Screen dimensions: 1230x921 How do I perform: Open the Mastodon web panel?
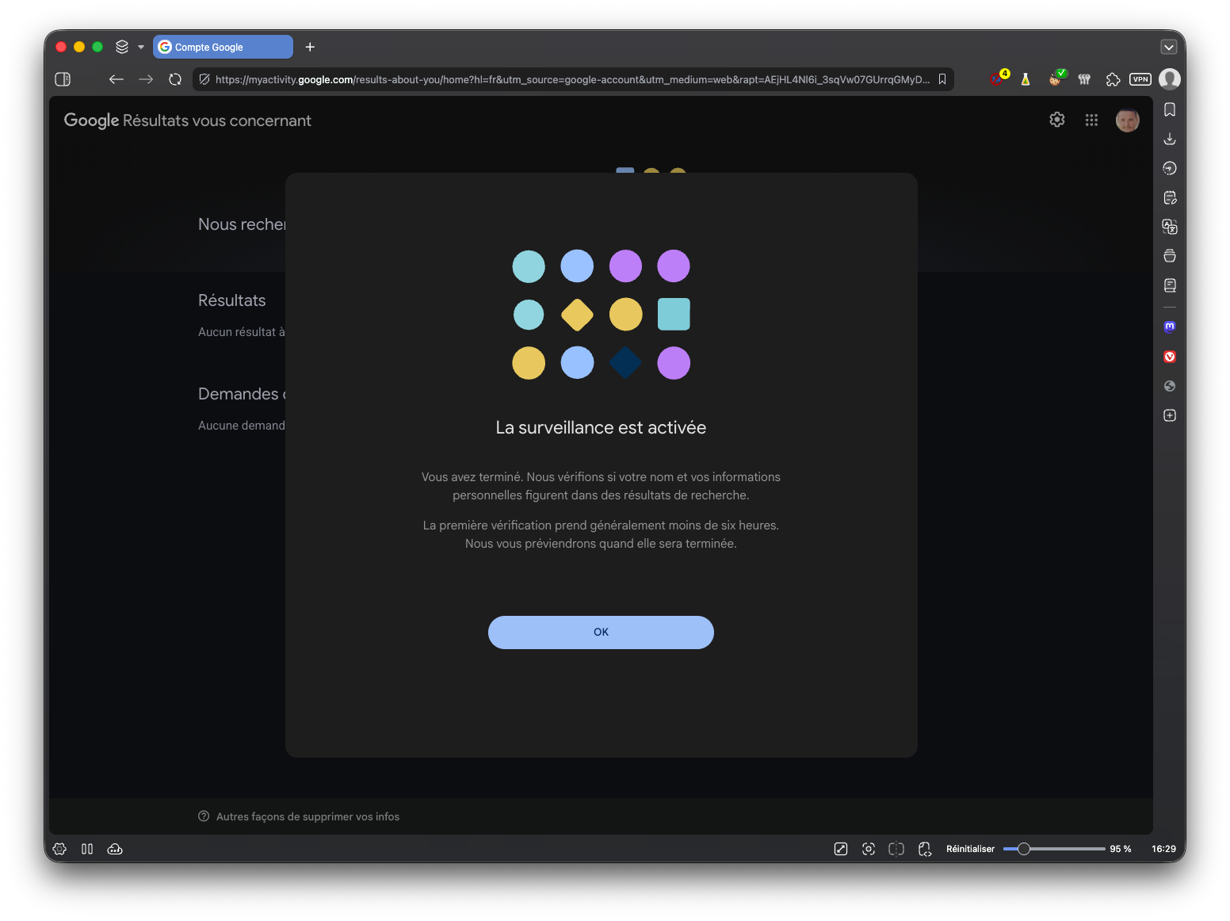coord(1170,327)
